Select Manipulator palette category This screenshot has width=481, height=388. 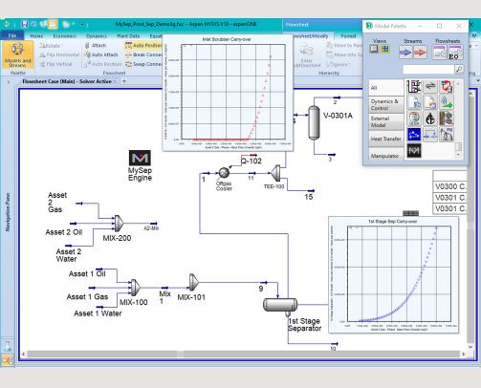[386, 155]
